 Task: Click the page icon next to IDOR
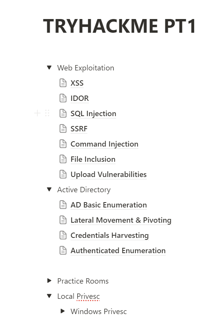pos(63,98)
